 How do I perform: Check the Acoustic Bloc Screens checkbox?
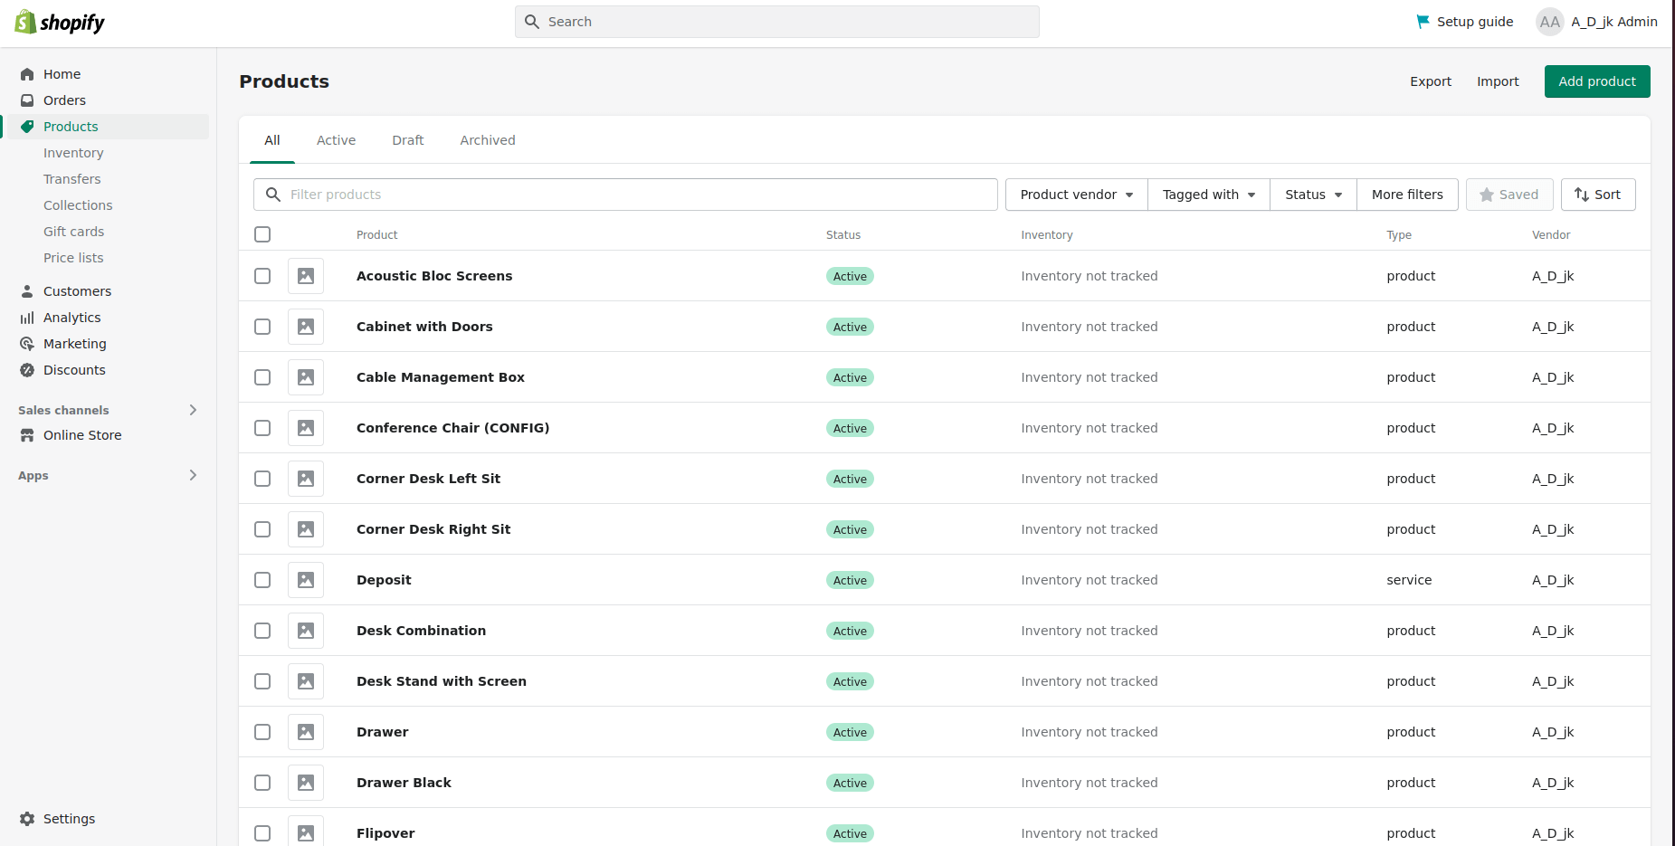tap(262, 276)
